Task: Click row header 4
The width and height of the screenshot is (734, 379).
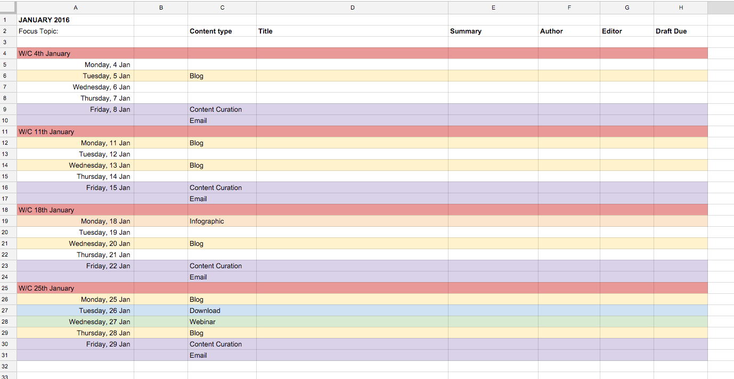Action: (x=8, y=54)
